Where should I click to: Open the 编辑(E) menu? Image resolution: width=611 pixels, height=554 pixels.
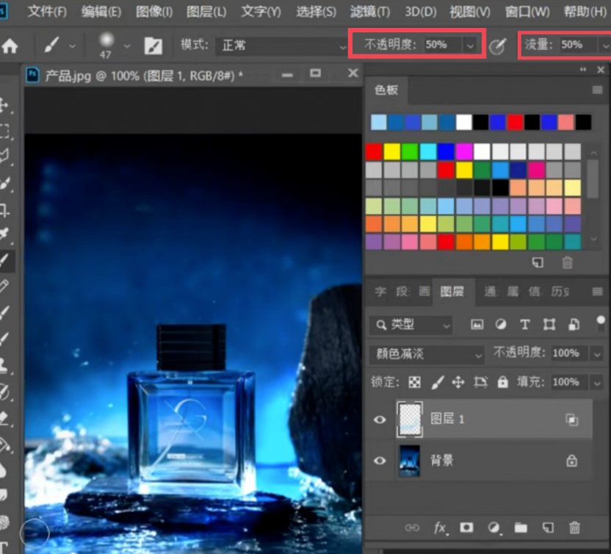[101, 11]
